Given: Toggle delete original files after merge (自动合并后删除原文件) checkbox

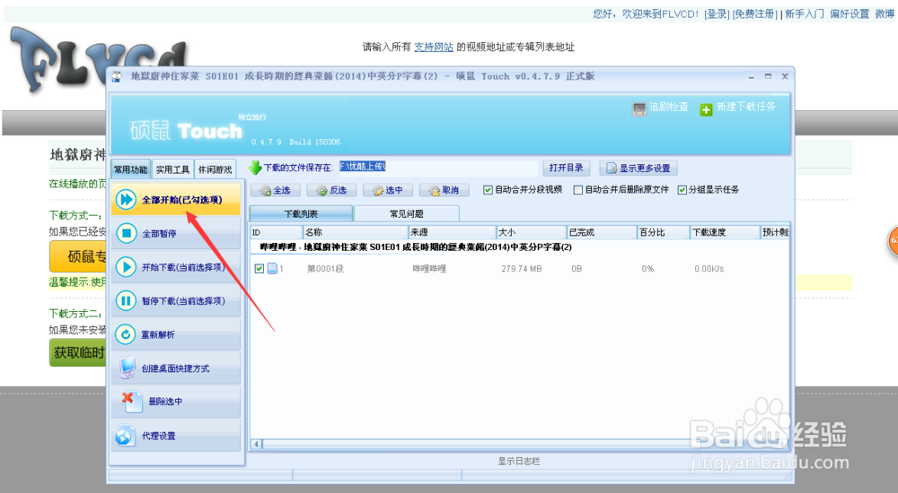Looking at the screenshot, I should click(x=578, y=190).
